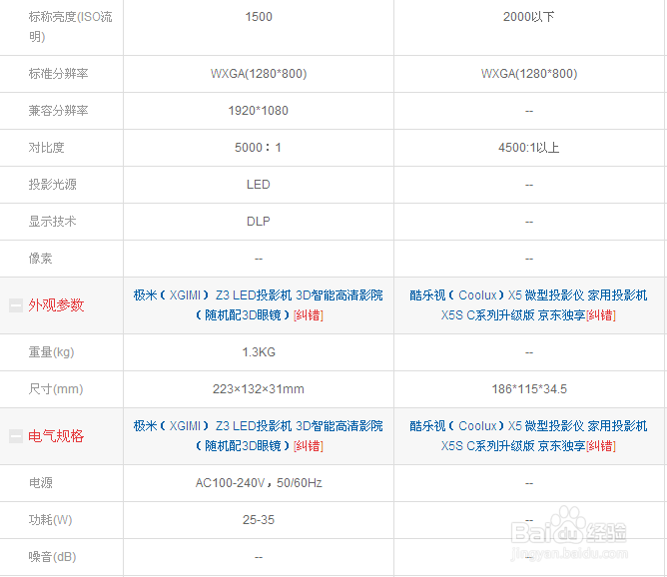
Task: Click the 223×132×31mm size value
Action: click(x=259, y=389)
